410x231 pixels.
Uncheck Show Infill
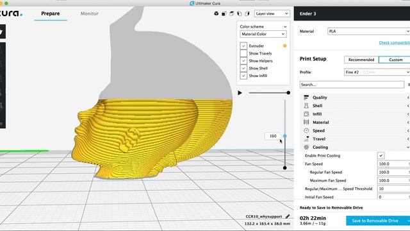(243, 76)
